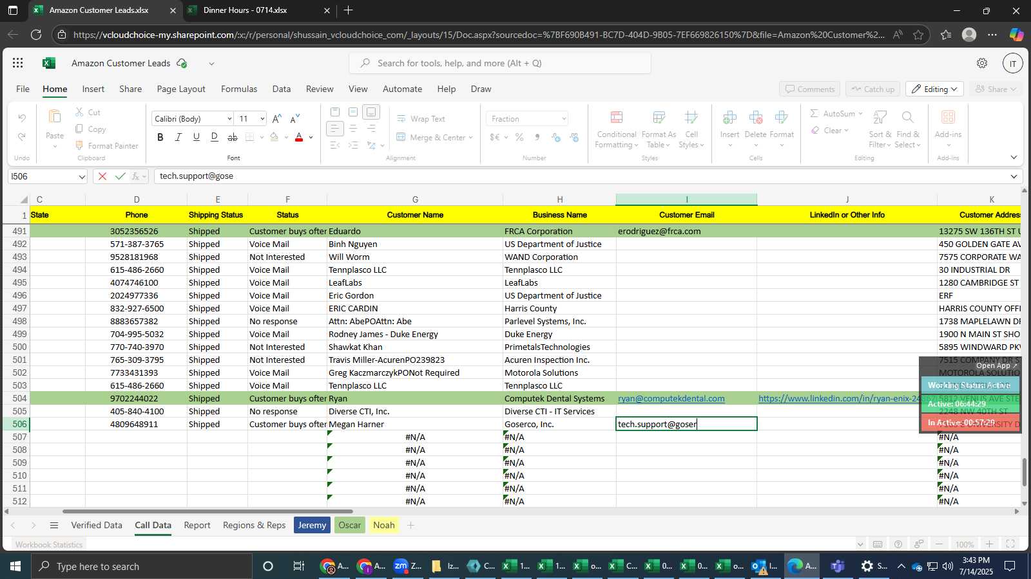Screen dimensions: 1031x579
Task: Click the search box for tools and help
Action: [x=500, y=63]
